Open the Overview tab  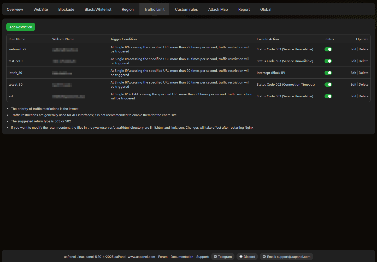[x=15, y=9]
